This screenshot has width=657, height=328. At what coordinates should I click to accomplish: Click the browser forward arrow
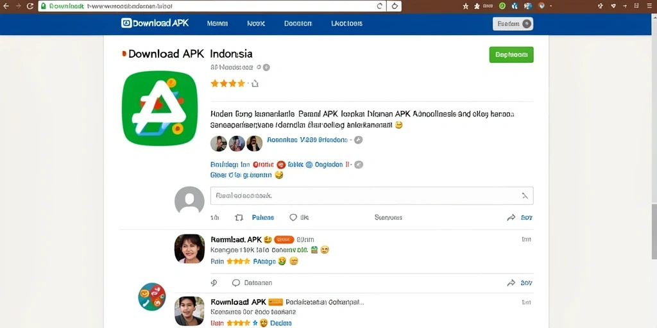coord(18,6)
